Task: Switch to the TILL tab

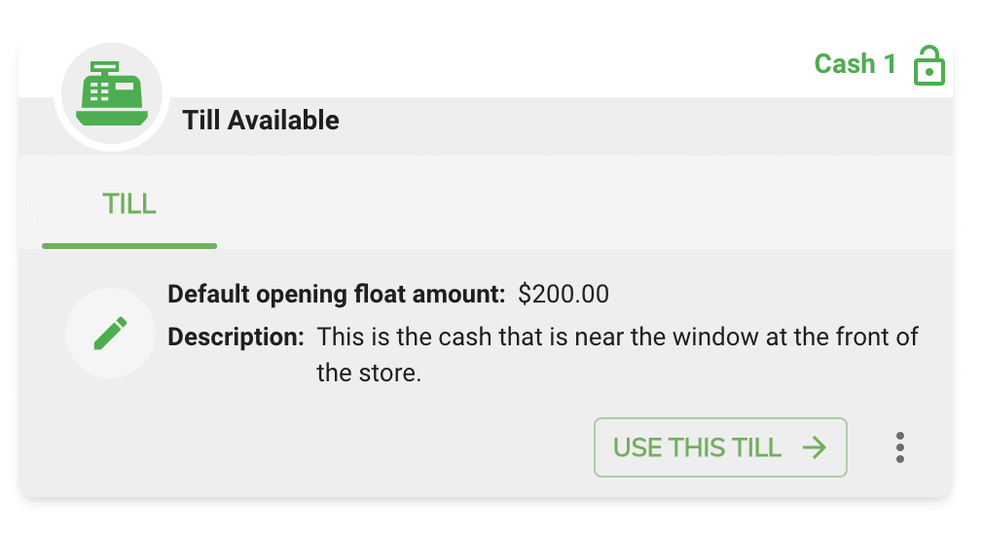Action: point(129,204)
